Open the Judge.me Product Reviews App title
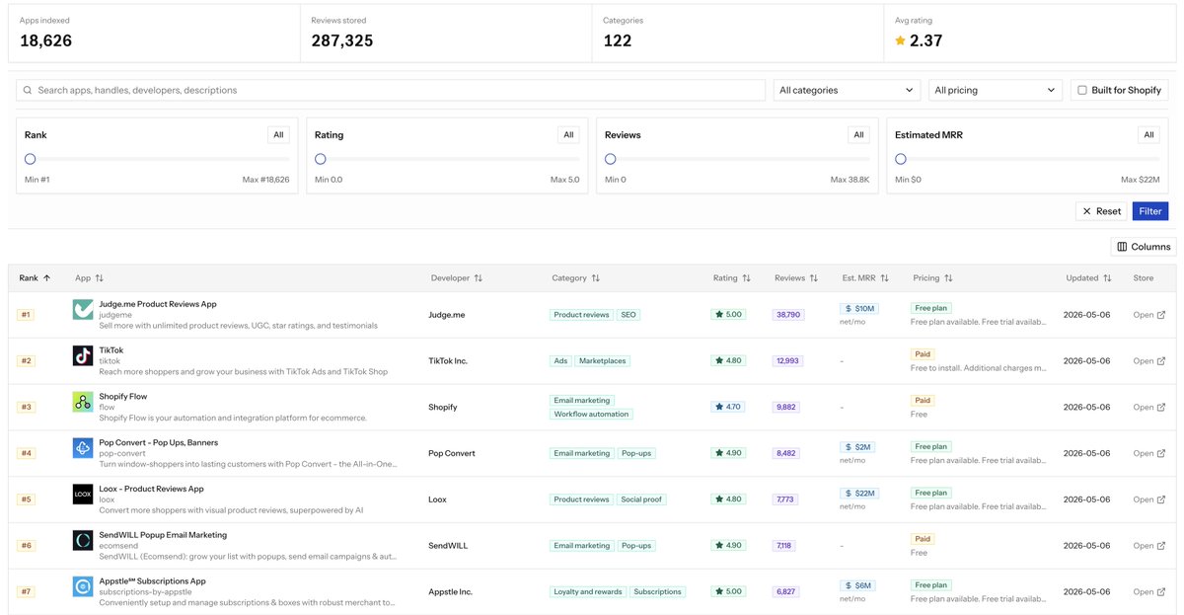Screen dimensions: 1184x615 tap(158, 304)
